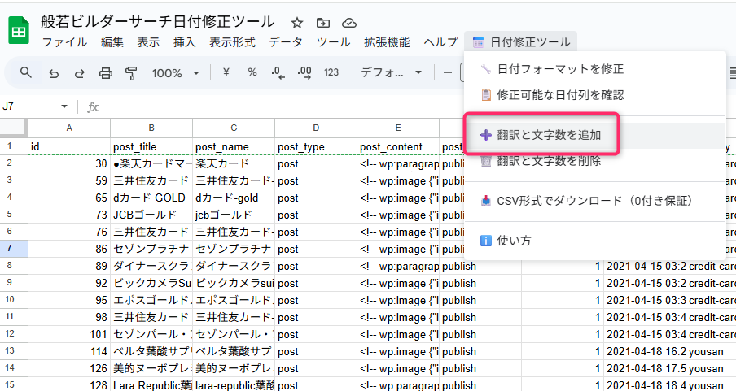This screenshot has height=391, width=736.
Task: Click the 日付修正ツール custom menu
Action: pyautogui.click(x=521, y=42)
